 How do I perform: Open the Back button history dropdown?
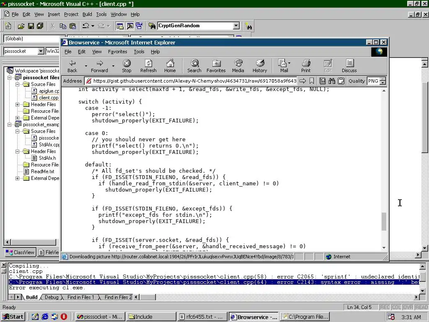(86, 66)
